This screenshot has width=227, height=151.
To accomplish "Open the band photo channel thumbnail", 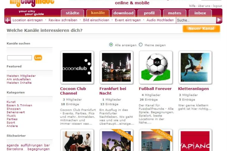I will 77,140.
